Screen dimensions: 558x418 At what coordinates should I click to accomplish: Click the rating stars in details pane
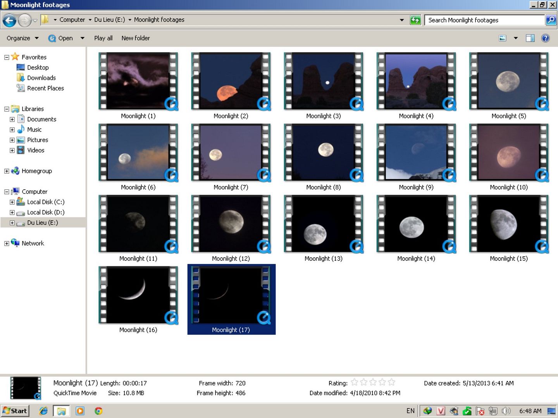tap(373, 382)
